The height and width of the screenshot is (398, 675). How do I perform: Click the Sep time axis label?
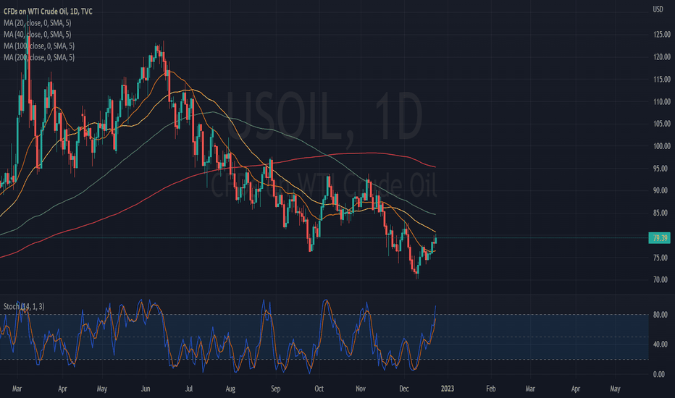click(275, 389)
